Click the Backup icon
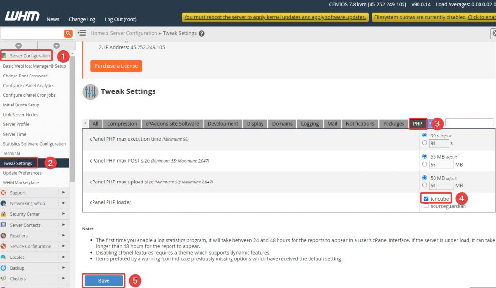The height and width of the screenshot is (288, 496). pos(3,268)
